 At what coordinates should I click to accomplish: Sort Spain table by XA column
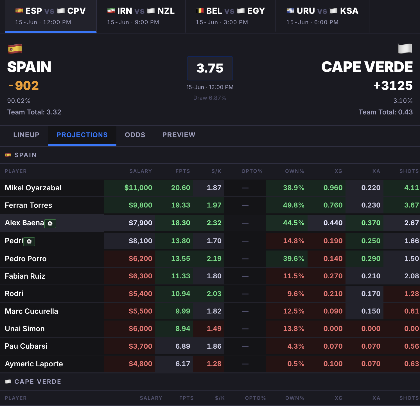point(376,171)
